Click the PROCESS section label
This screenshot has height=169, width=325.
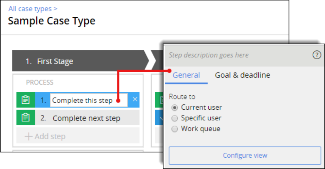(x=40, y=82)
